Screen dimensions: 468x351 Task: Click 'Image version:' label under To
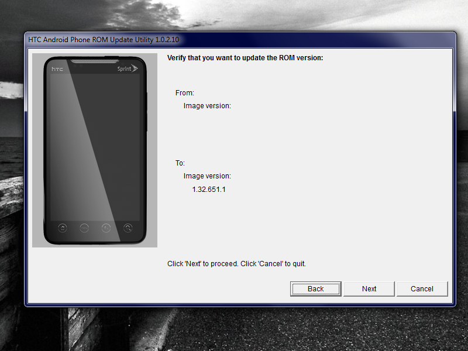[207, 176]
